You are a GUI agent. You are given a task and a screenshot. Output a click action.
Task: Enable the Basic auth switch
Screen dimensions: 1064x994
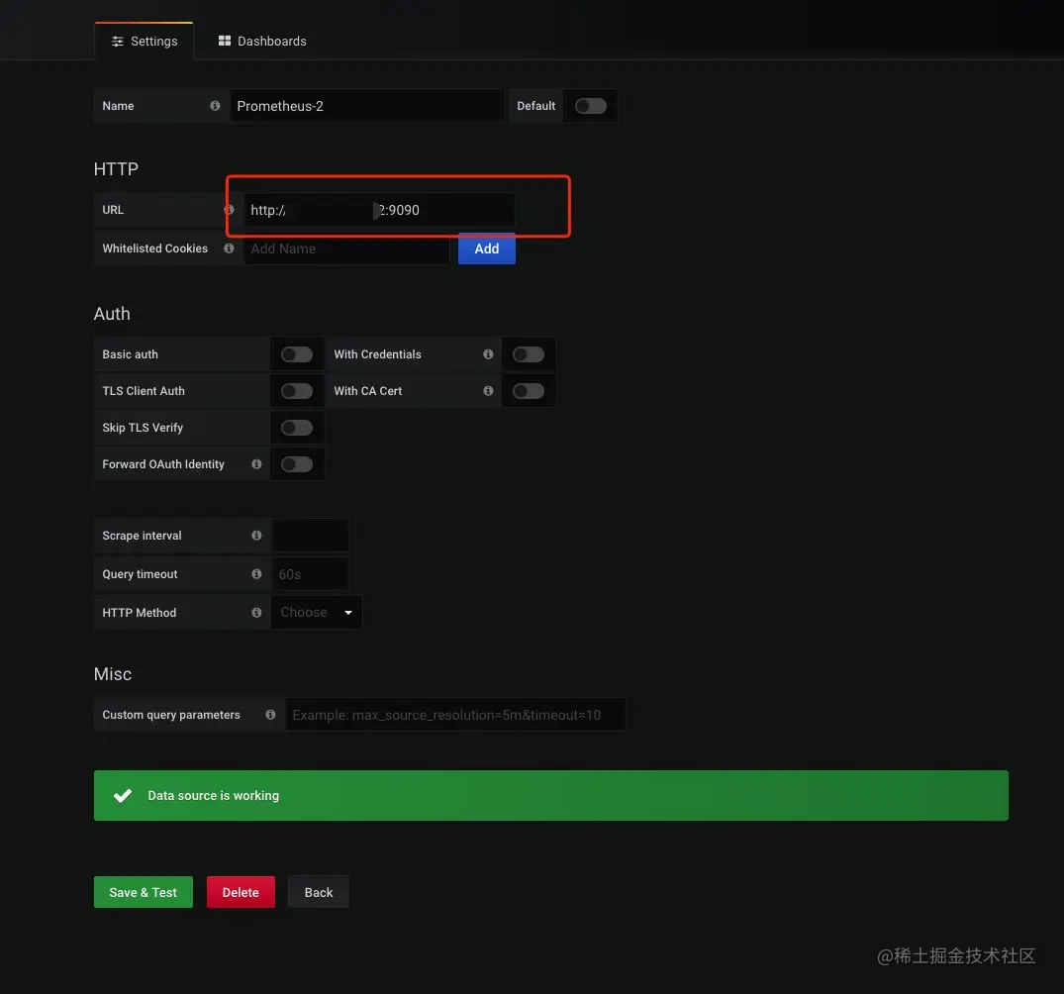297,354
